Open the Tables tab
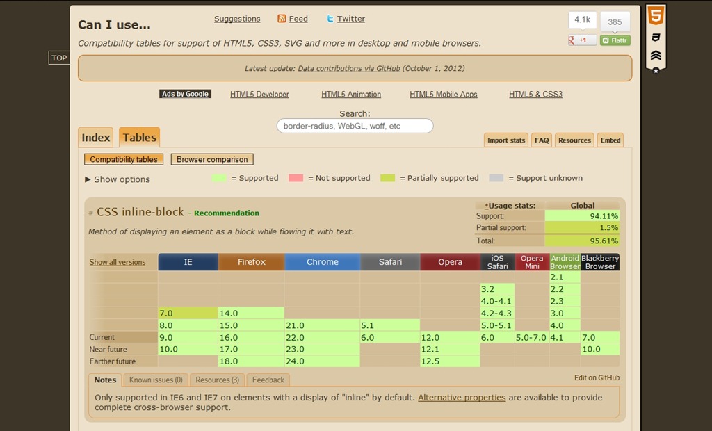 coord(139,137)
